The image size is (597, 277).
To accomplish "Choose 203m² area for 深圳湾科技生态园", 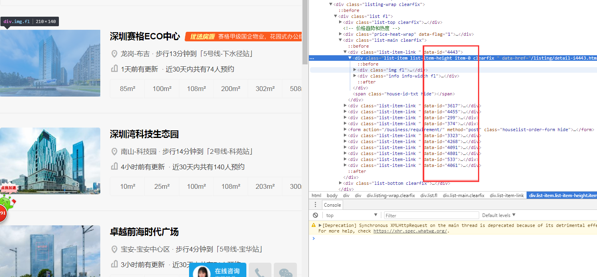I will [x=265, y=186].
